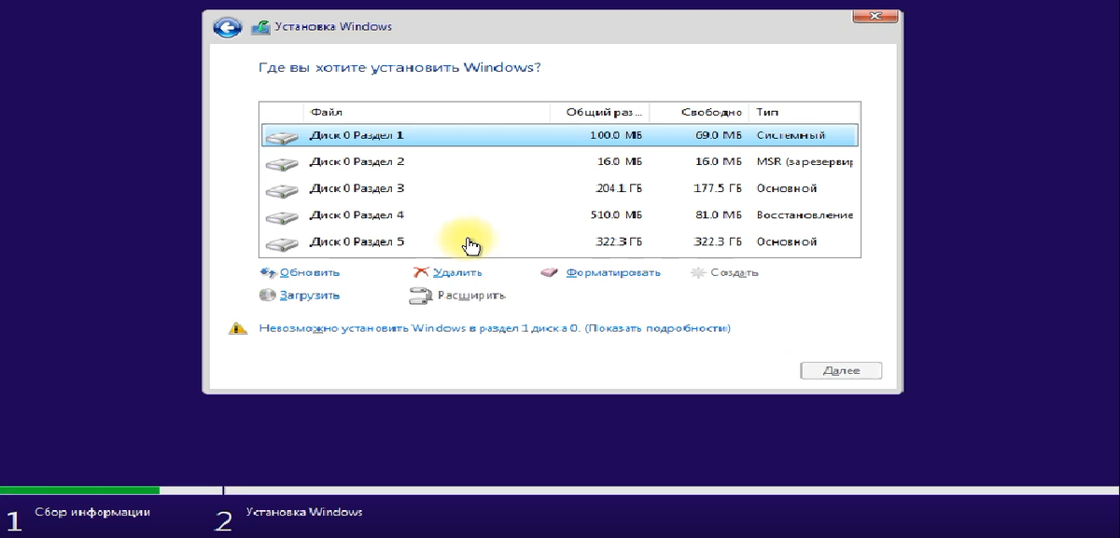This screenshot has width=1120, height=538.
Task: Delete the partition via Удалить link
Action: point(457,273)
